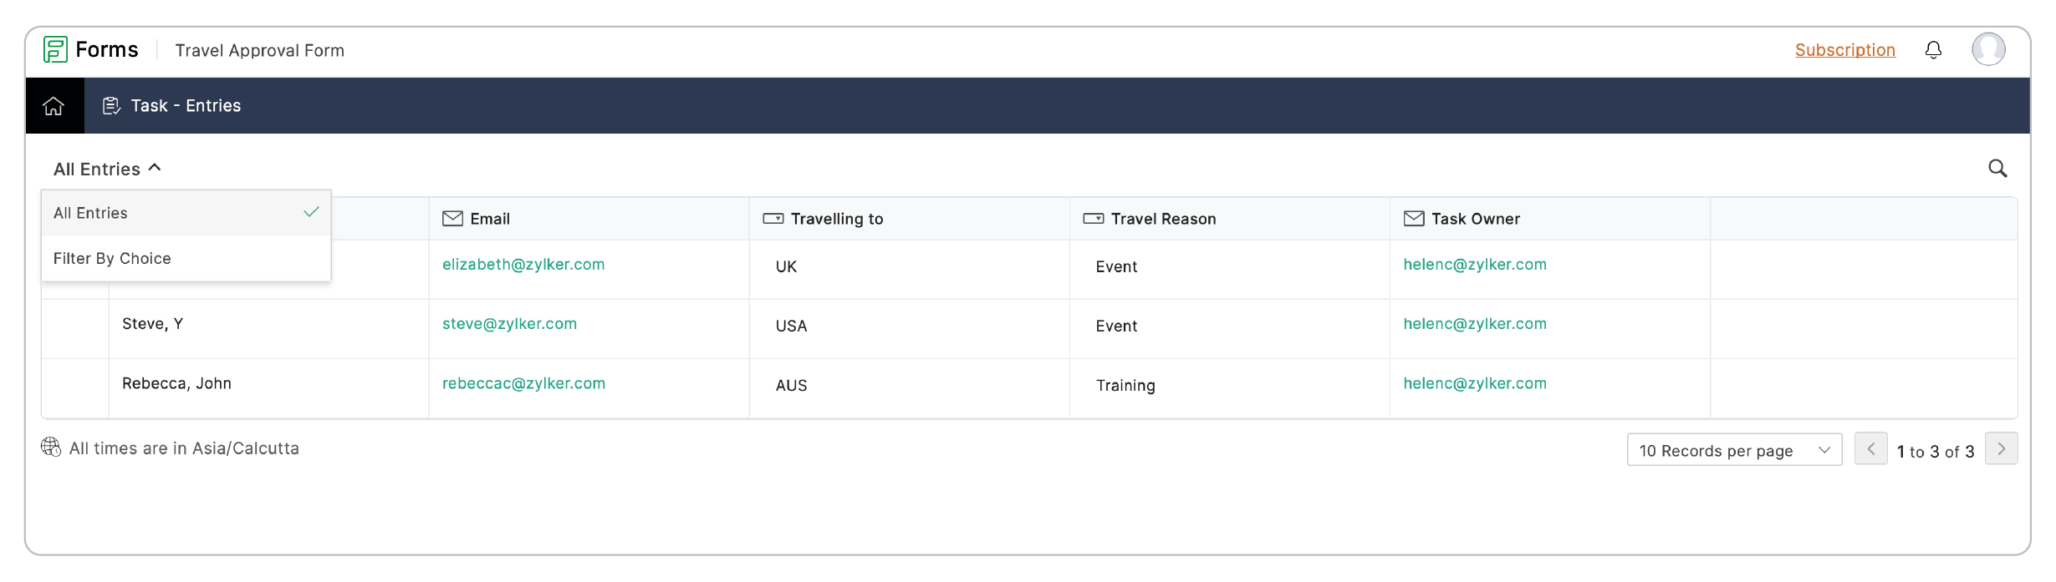Click rebeccac@zylker.com email link

click(x=523, y=383)
